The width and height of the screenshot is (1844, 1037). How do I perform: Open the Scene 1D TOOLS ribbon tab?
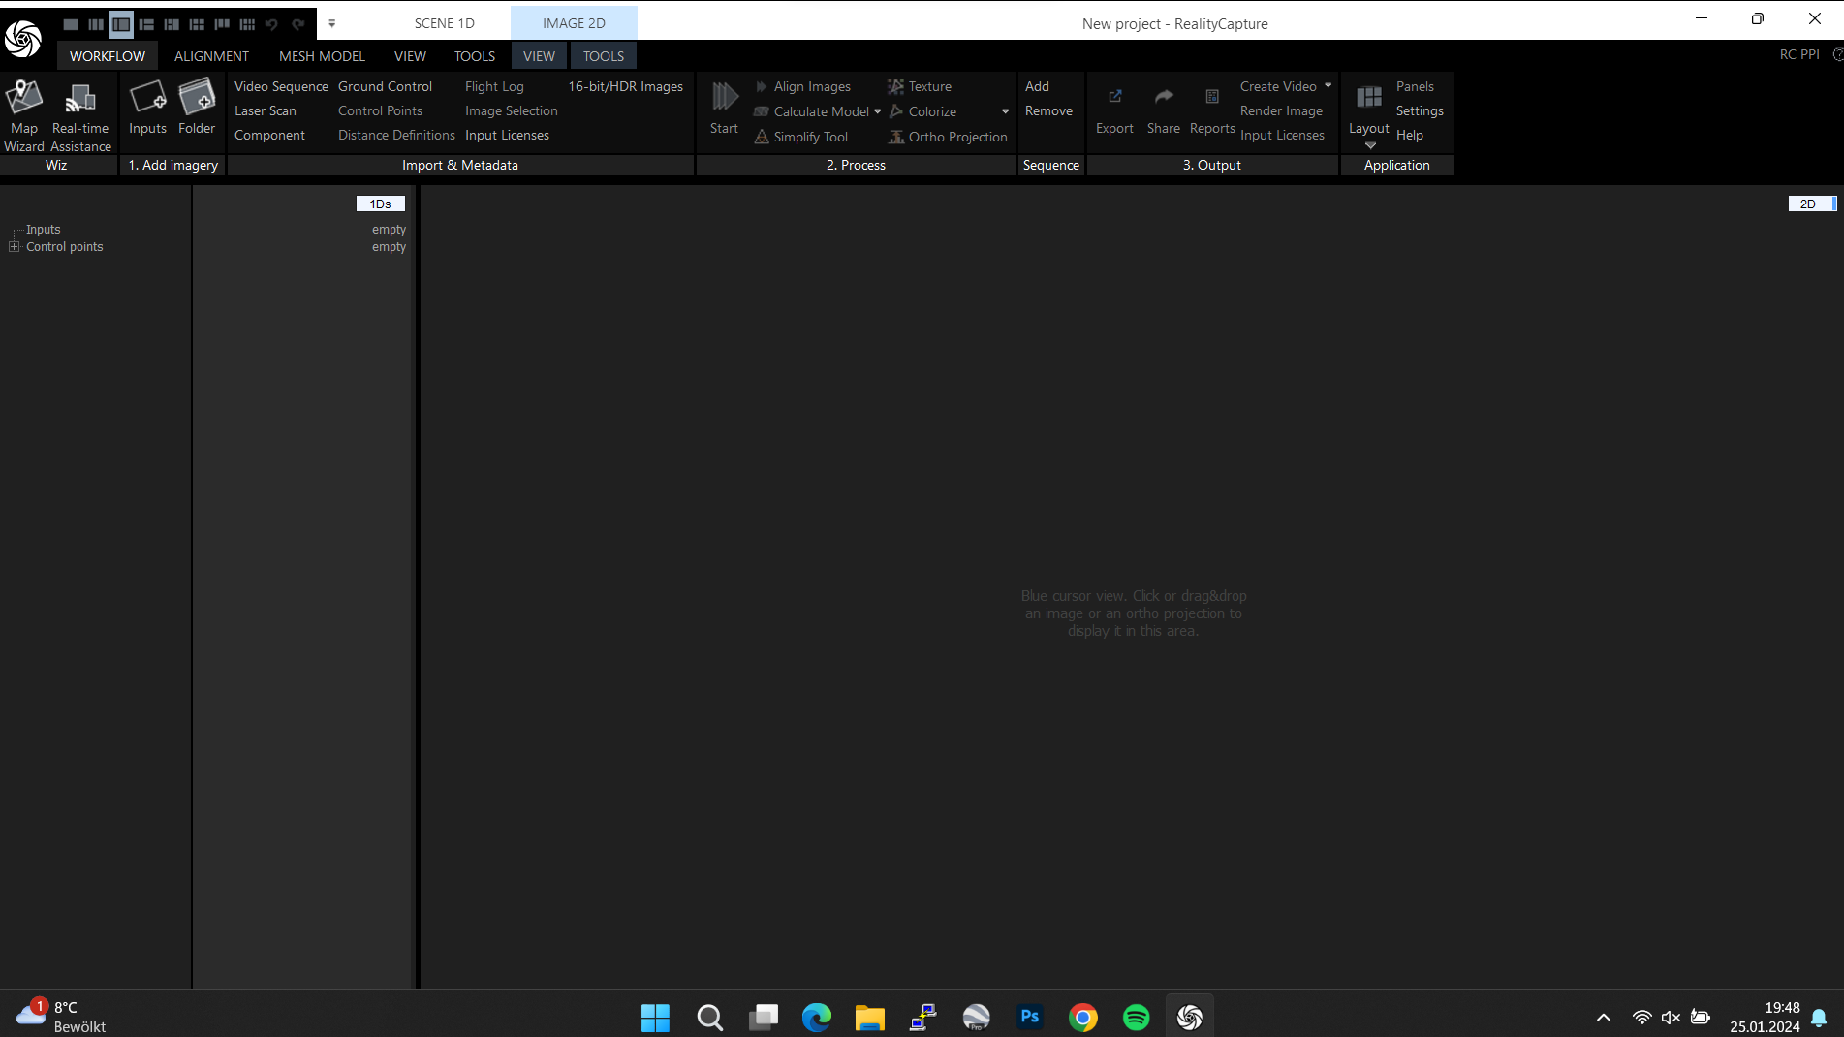coord(475,56)
